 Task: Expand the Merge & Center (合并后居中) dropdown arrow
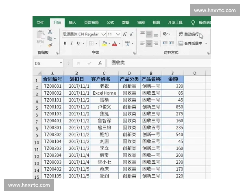click(x=206, y=43)
